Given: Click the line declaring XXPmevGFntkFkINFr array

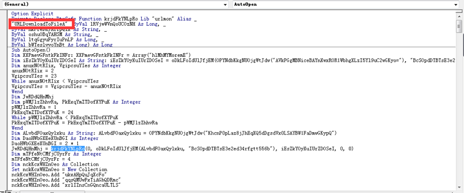Looking at the screenshot, I should click(102, 55).
